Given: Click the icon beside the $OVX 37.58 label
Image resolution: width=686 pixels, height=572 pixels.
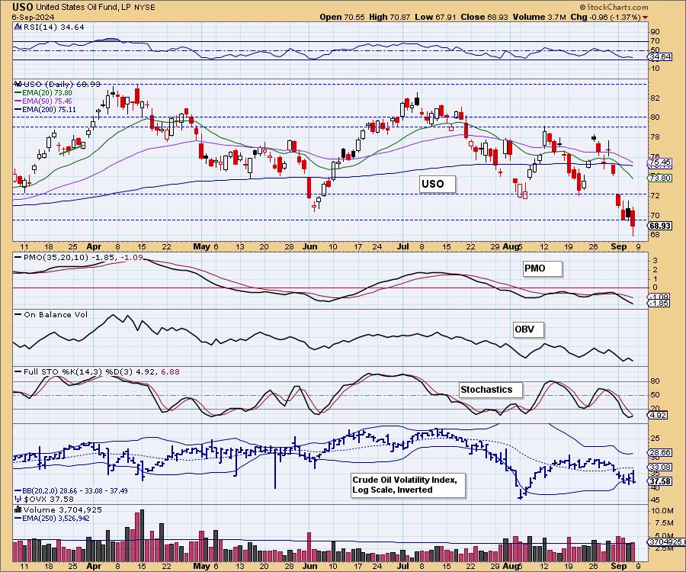Looking at the screenshot, I should [18, 499].
